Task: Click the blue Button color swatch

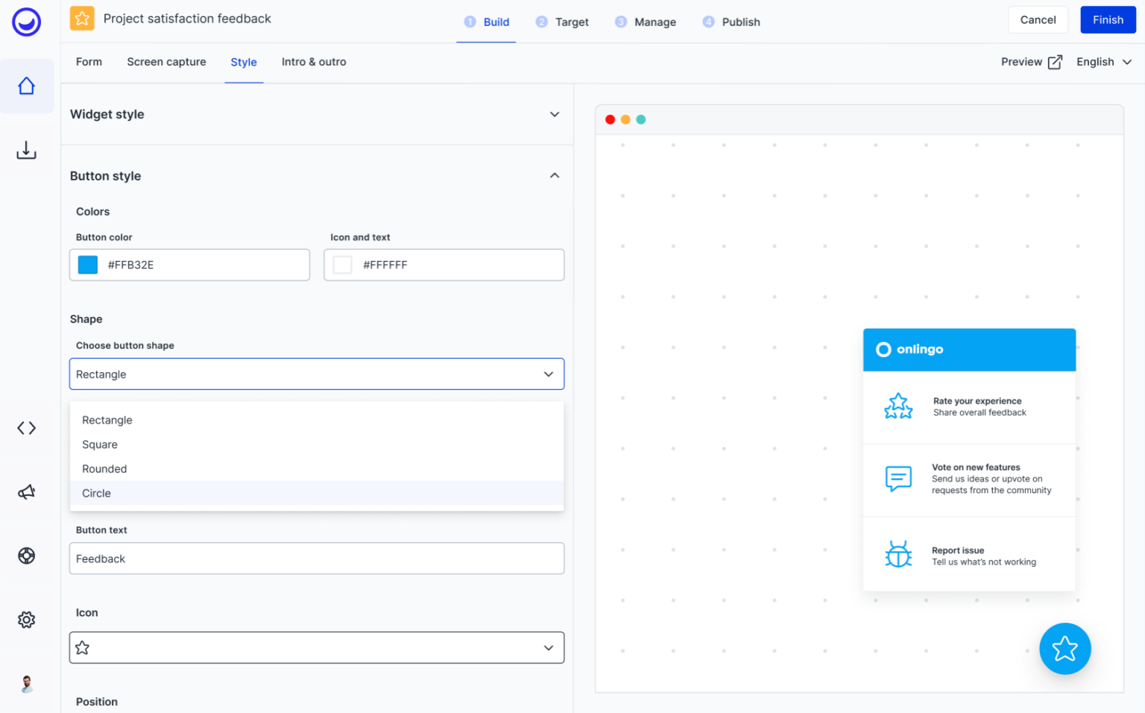Action: pos(87,265)
